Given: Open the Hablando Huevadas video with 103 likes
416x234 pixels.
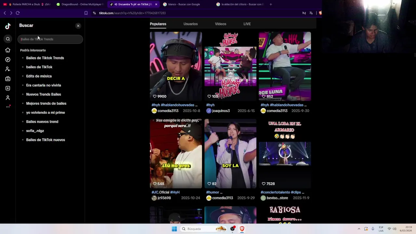Looking at the screenshot, I should [230, 66].
